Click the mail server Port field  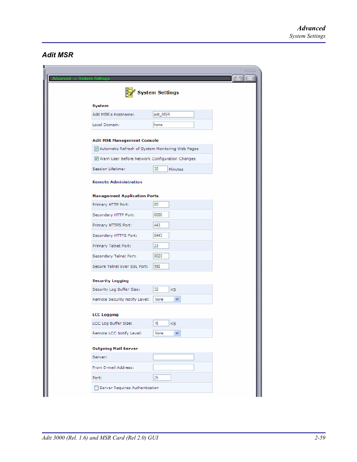162,378
